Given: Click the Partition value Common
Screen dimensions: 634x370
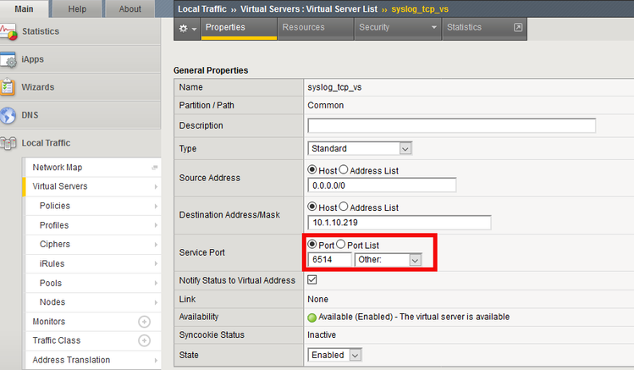Looking at the screenshot, I should [x=326, y=105].
